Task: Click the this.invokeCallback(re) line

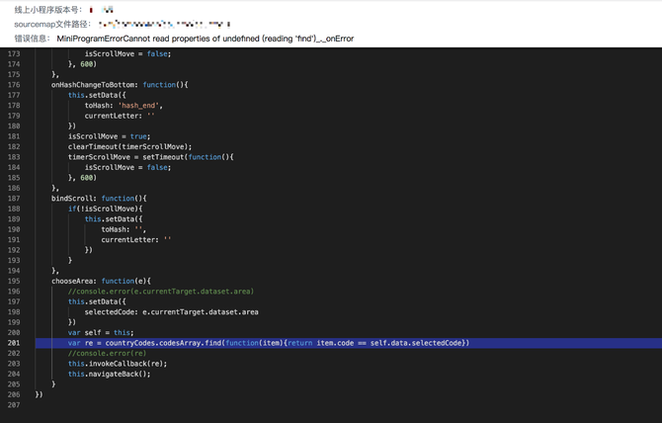Action: coord(111,364)
